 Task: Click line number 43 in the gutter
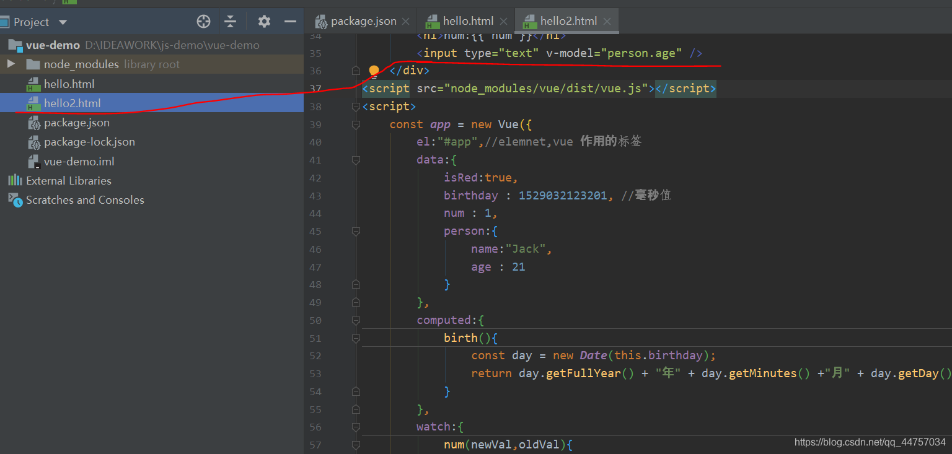point(315,196)
